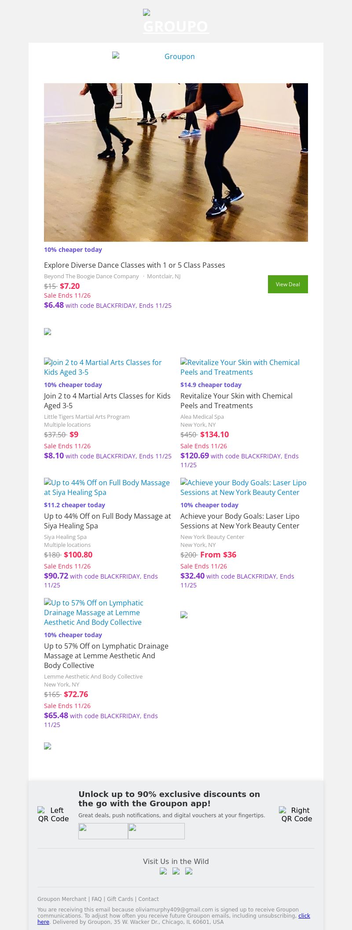Open Full Body Massage Siya image link
Image resolution: width=352 pixels, height=930 pixels.
click(107, 487)
